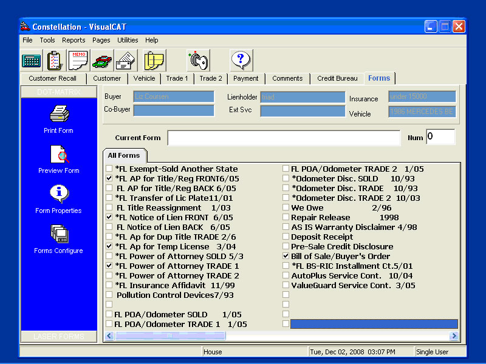
Task: Open the Tools menu
Action: 47,40
